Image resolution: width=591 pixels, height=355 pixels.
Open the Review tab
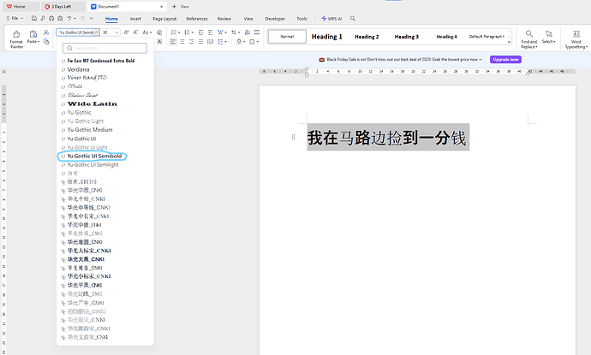[x=224, y=19]
